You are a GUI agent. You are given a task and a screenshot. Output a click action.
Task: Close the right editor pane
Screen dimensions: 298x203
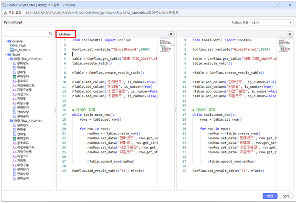tap(290, 34)
